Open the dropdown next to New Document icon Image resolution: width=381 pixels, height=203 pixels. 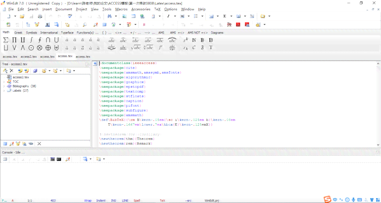pyautogui.click(x=15, y=16)
